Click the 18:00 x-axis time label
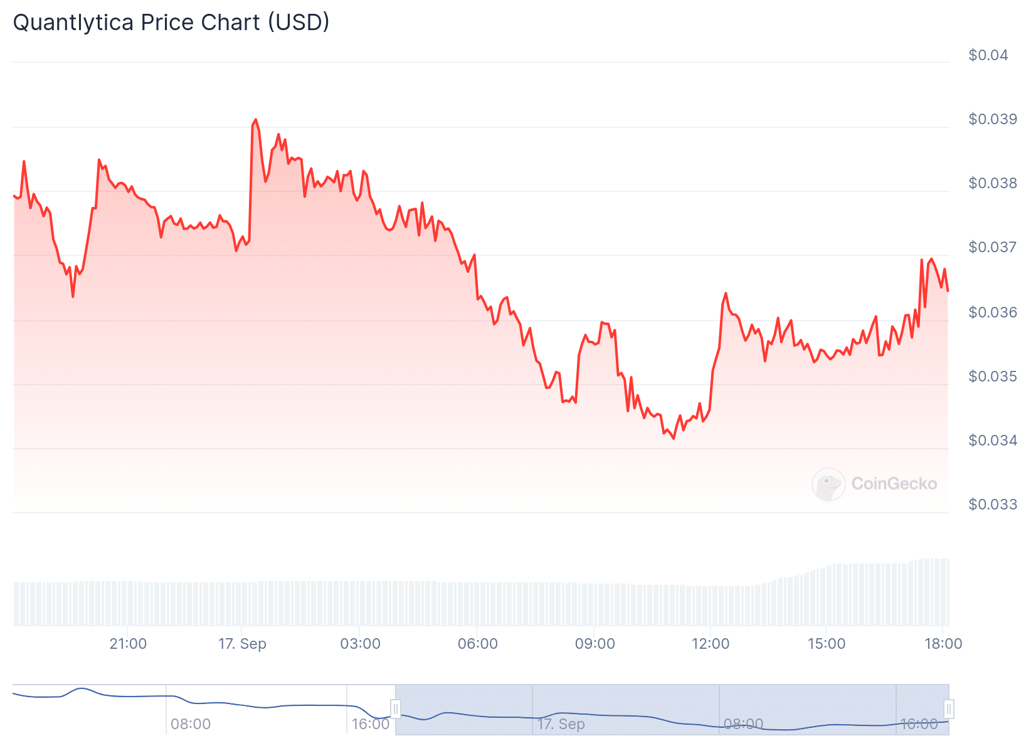The height and width of the screenshot is (753, 1031). [x=943, y=644]
